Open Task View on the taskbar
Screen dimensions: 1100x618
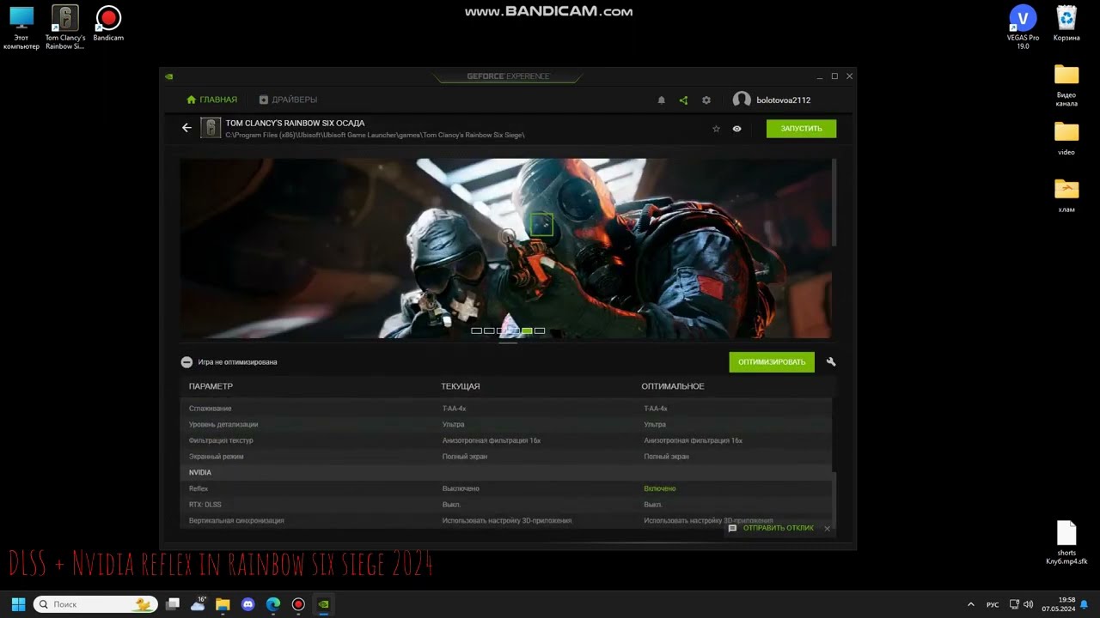[173, 604]
